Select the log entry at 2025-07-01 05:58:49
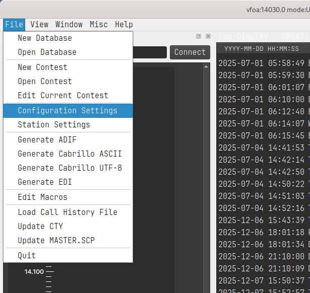Screen dimensions: 310x293 (261, 63)
